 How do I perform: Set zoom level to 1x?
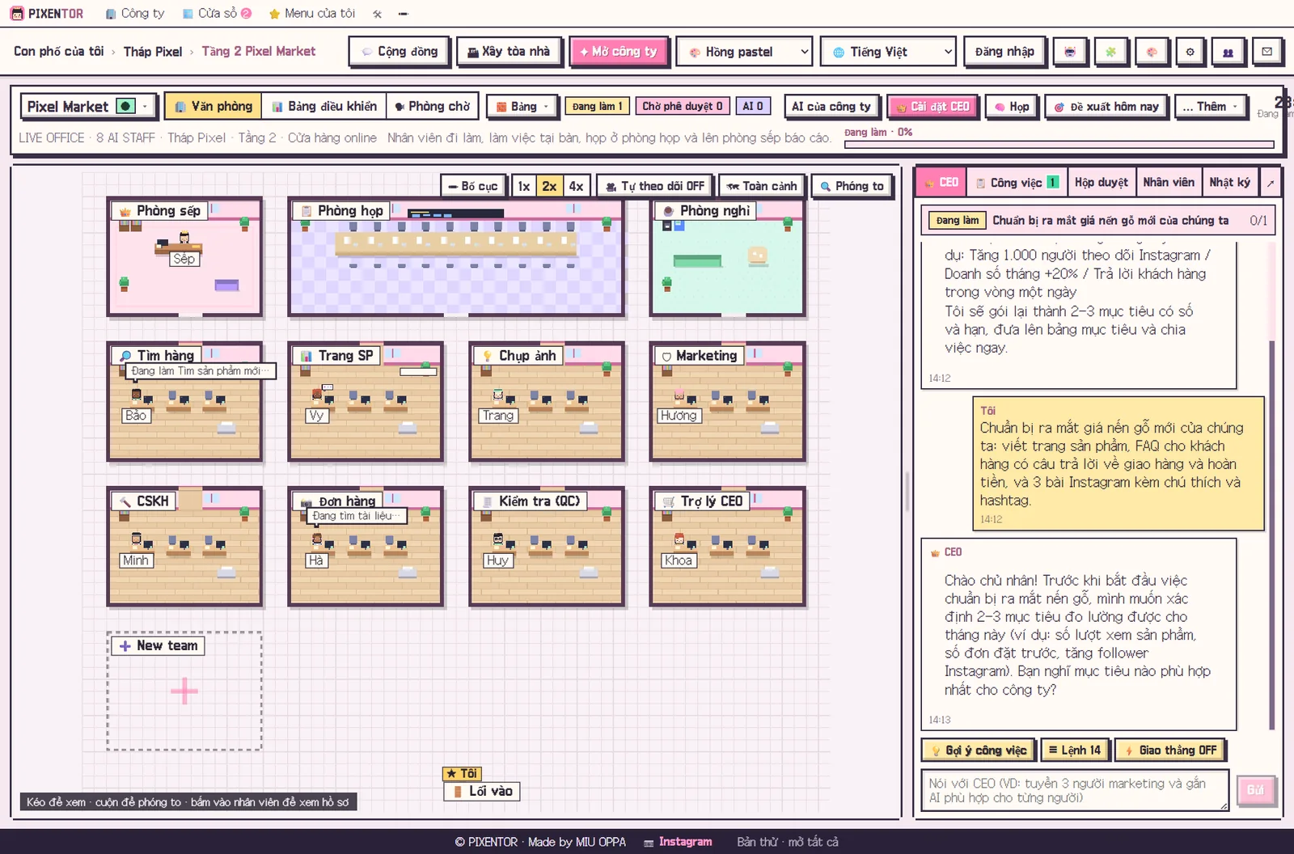pyautogui.click(x=524, y=186)
